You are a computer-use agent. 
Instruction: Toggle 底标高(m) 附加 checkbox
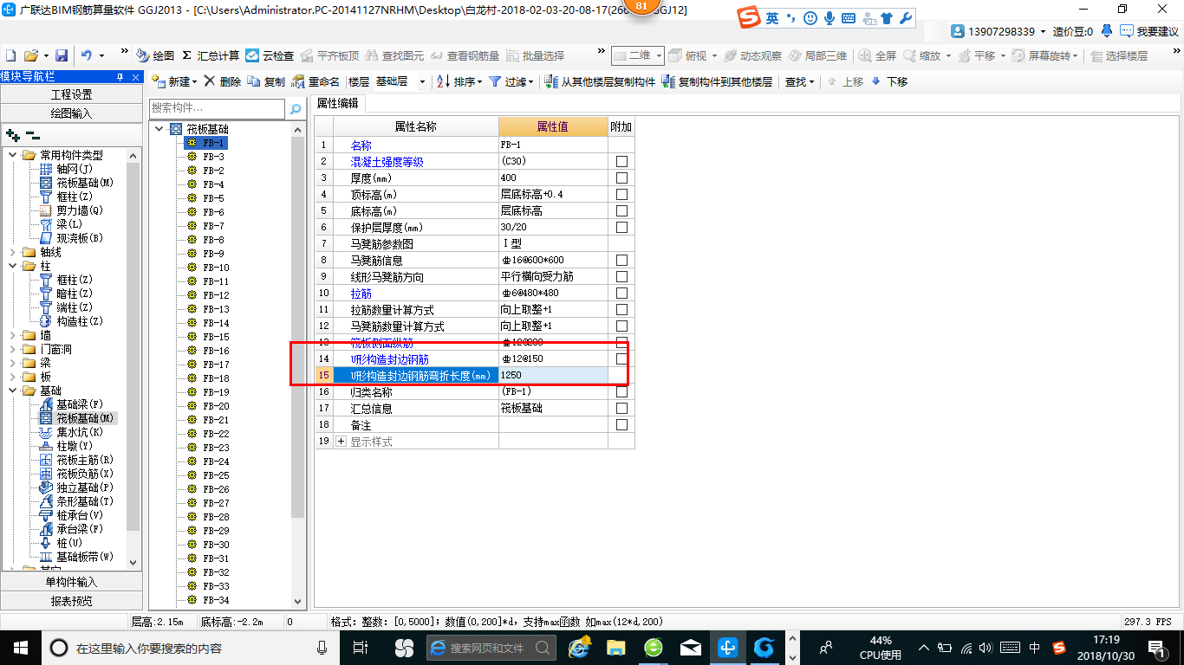coord(621,211)
